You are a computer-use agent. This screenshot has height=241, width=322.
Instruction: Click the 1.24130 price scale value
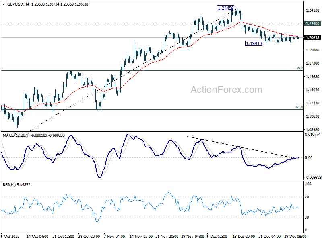(x=313, y=10)
